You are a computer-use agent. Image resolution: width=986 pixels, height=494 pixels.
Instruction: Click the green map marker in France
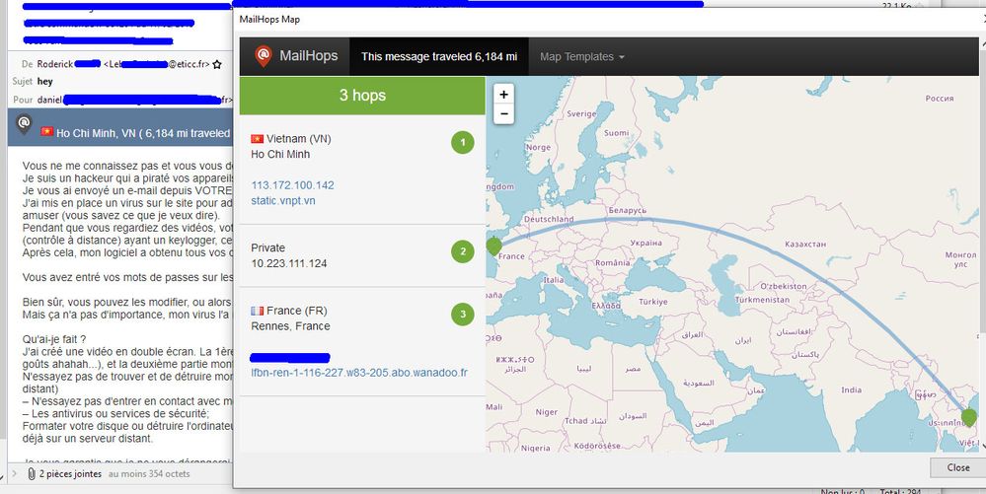pos(493,247)
